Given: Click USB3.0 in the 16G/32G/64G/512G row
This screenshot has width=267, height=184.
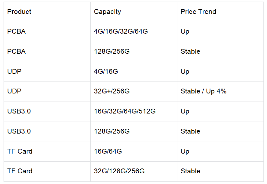Looking at the screenshot, I should (x=19, y=112).
